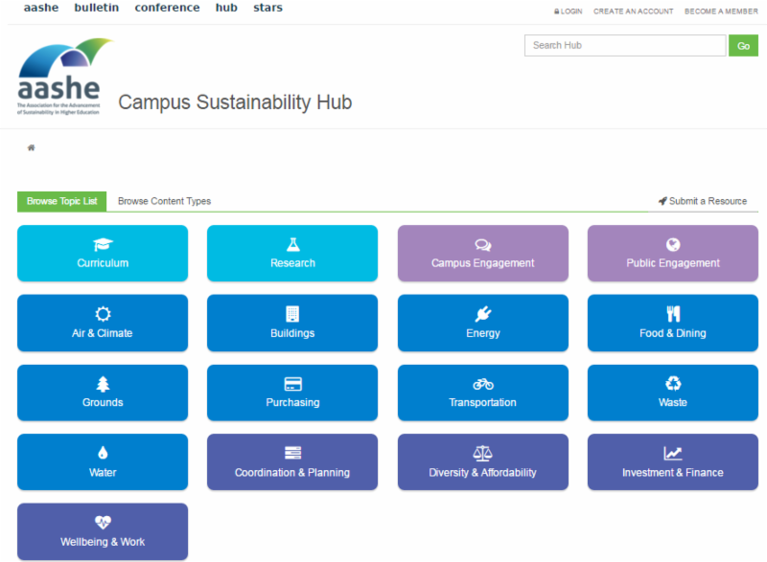
Task: Open the bulletin menu item
Action: 97,8
